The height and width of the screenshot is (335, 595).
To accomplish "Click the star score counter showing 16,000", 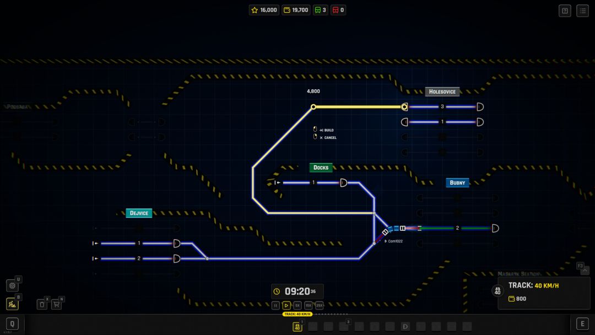I will 264,10.
